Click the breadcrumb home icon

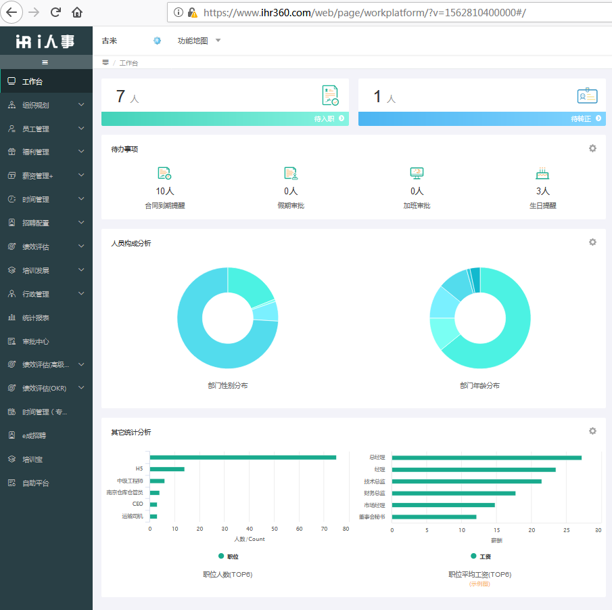(105, 62)
